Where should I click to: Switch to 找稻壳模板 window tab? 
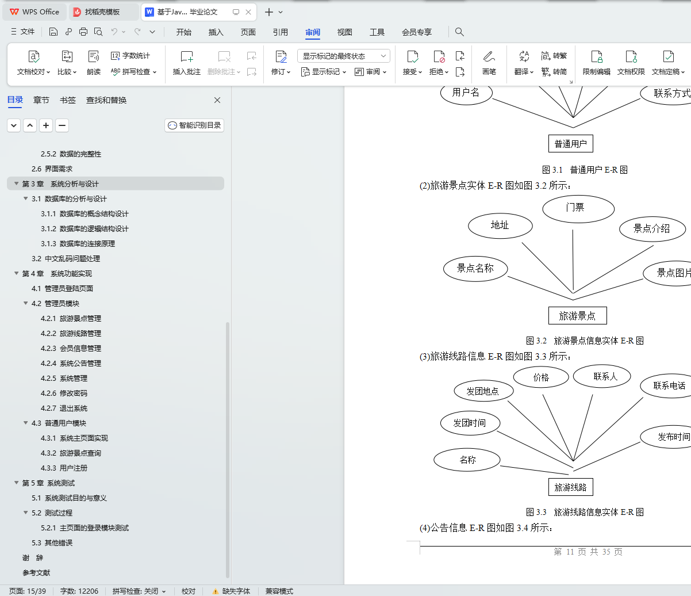click(104, 12)
